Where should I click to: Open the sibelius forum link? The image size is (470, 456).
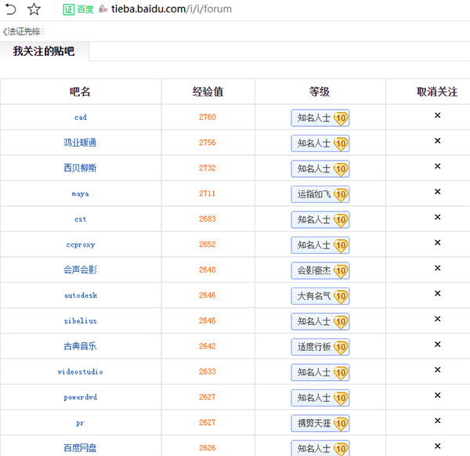[x=81, y=320]
